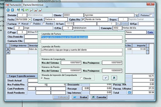This screenshot has width=161, height=107.
Task: Click first Leyendas de Factura field
Action: click(82, 37)
